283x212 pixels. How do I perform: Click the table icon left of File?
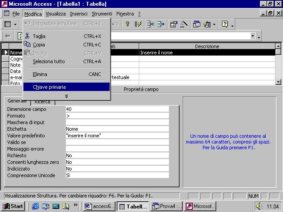coord(7,14)
